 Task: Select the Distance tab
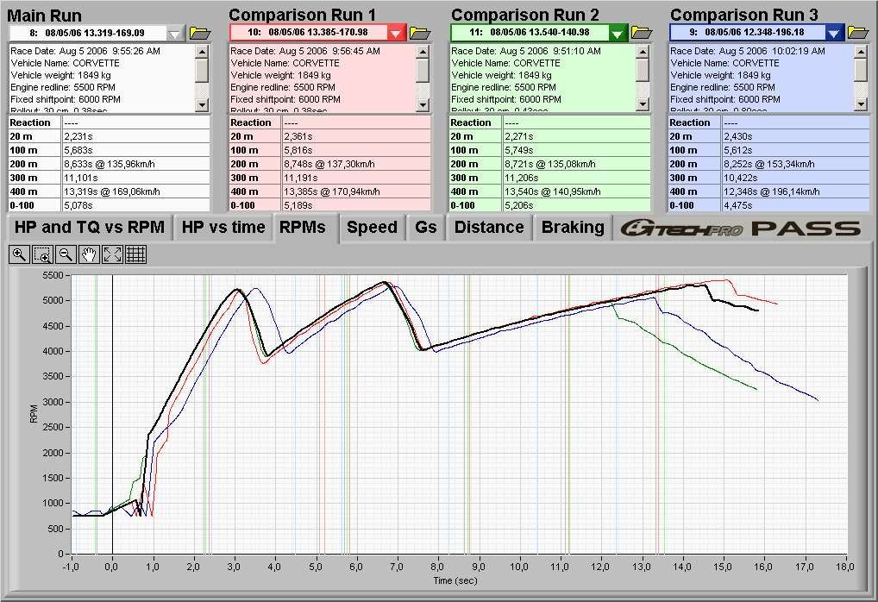pyautogui.click(x=489, y=228)
